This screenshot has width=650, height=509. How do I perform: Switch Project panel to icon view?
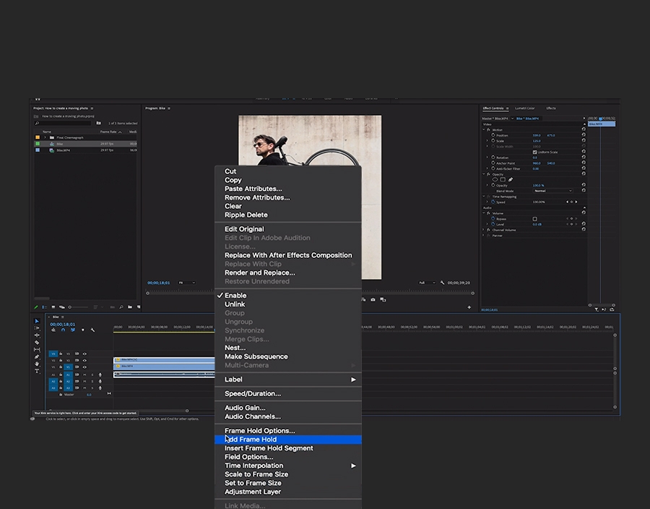click(x=53, y=307)
